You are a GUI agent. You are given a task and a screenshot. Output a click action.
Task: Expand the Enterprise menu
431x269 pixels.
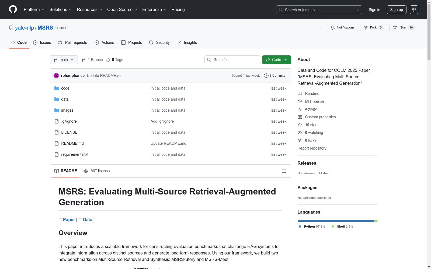(155, 10)
